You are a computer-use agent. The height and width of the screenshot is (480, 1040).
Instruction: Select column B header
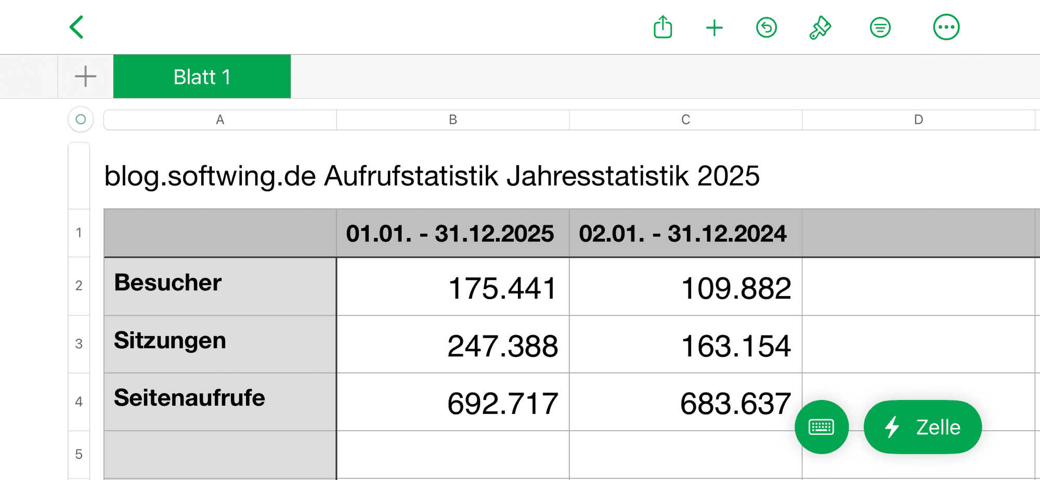452,119
